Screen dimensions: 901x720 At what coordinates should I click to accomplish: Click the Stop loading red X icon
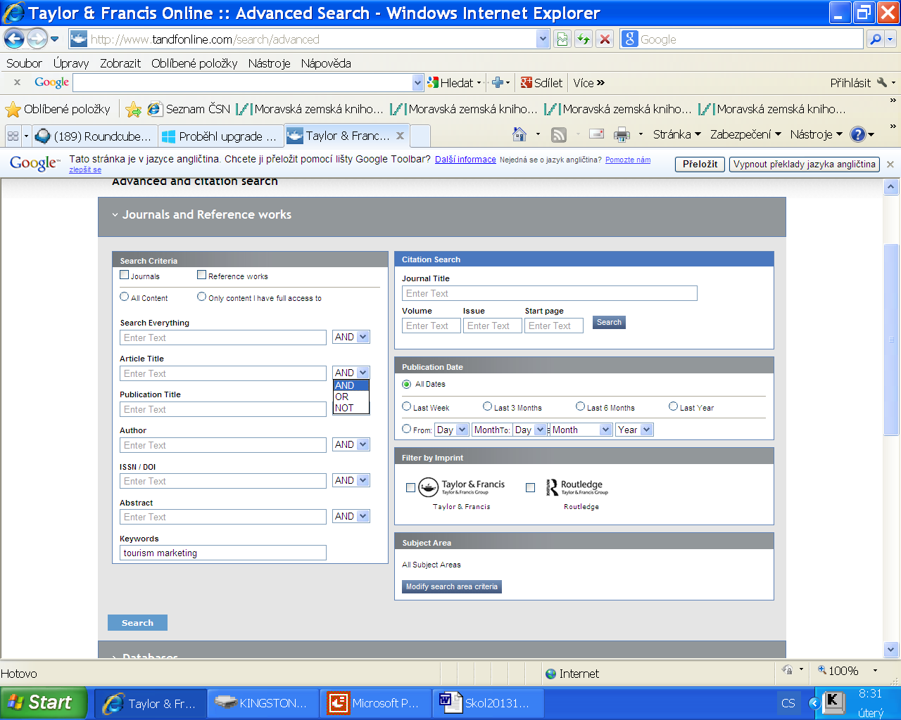[x=605, y=39]
